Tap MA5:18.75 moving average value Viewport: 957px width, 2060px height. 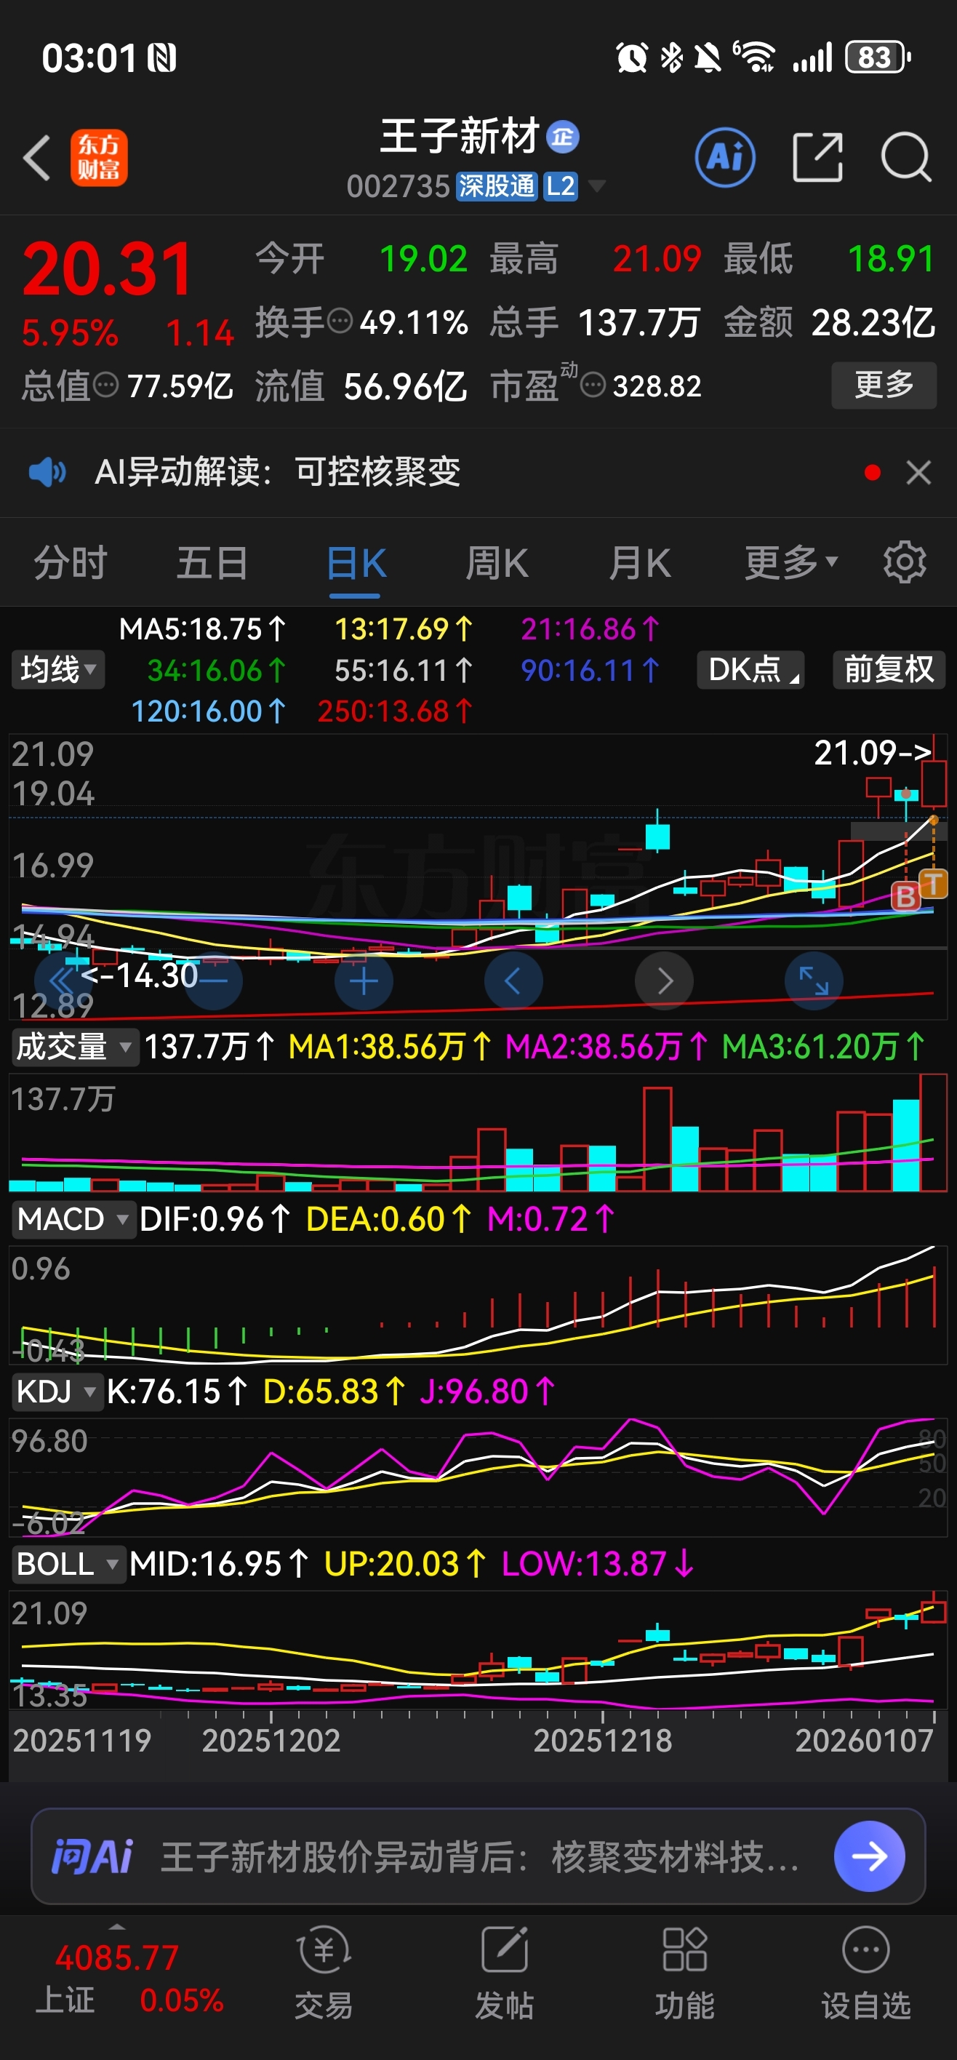click(202, 630)
